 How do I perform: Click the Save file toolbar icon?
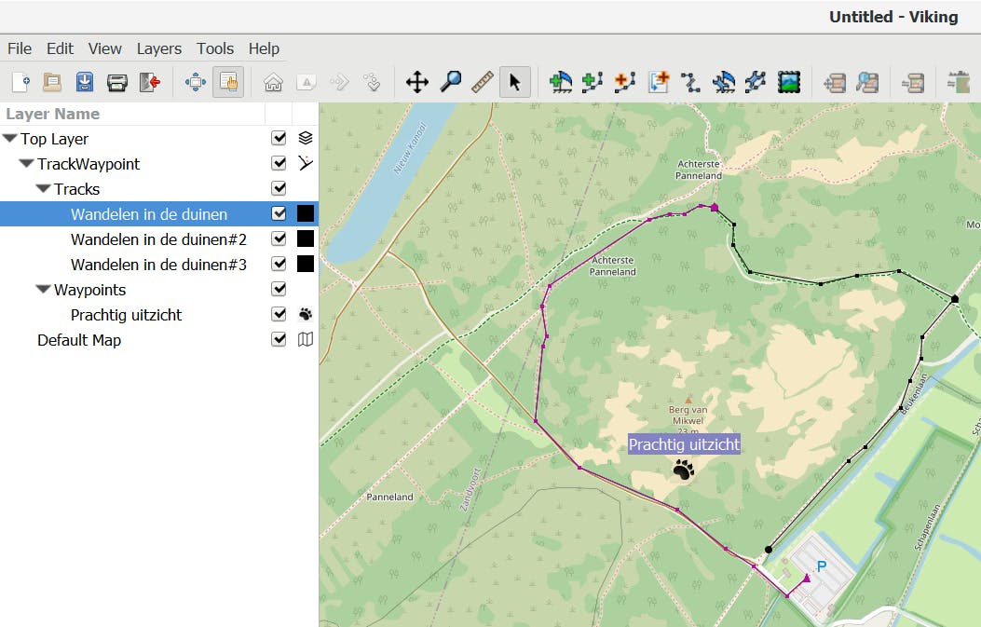pyautogui.click(x=84, y=82)
